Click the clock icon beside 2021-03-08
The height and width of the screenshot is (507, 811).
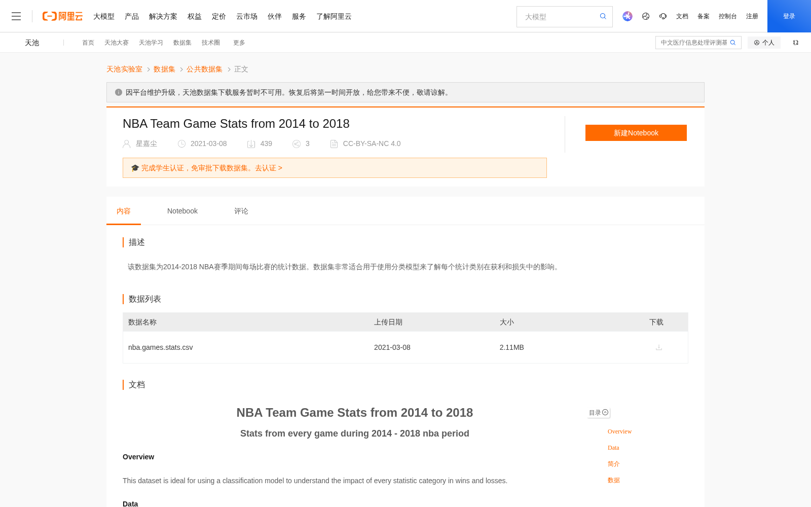click(181, 144)
